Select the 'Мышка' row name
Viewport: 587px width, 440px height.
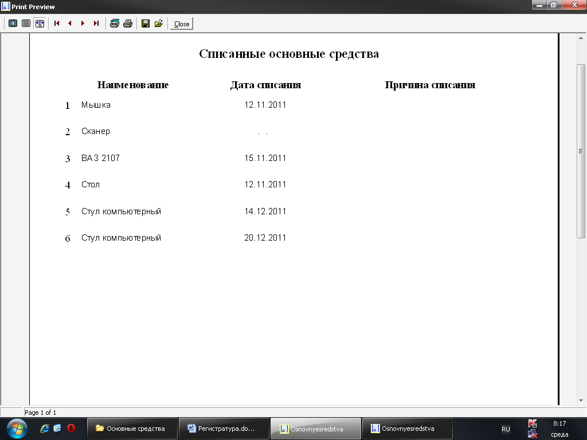(96, 105)
